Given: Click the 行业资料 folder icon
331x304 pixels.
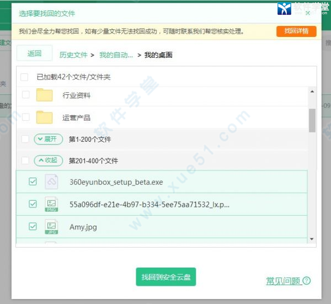Looking at the screenshot, I should pyautogui.click(x=44, y=95).
